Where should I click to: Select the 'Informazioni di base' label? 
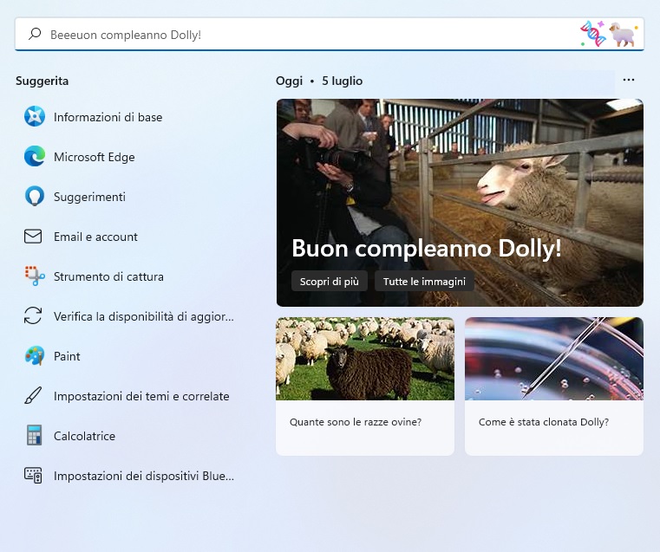pyautogui.click(x=108, y=117)
